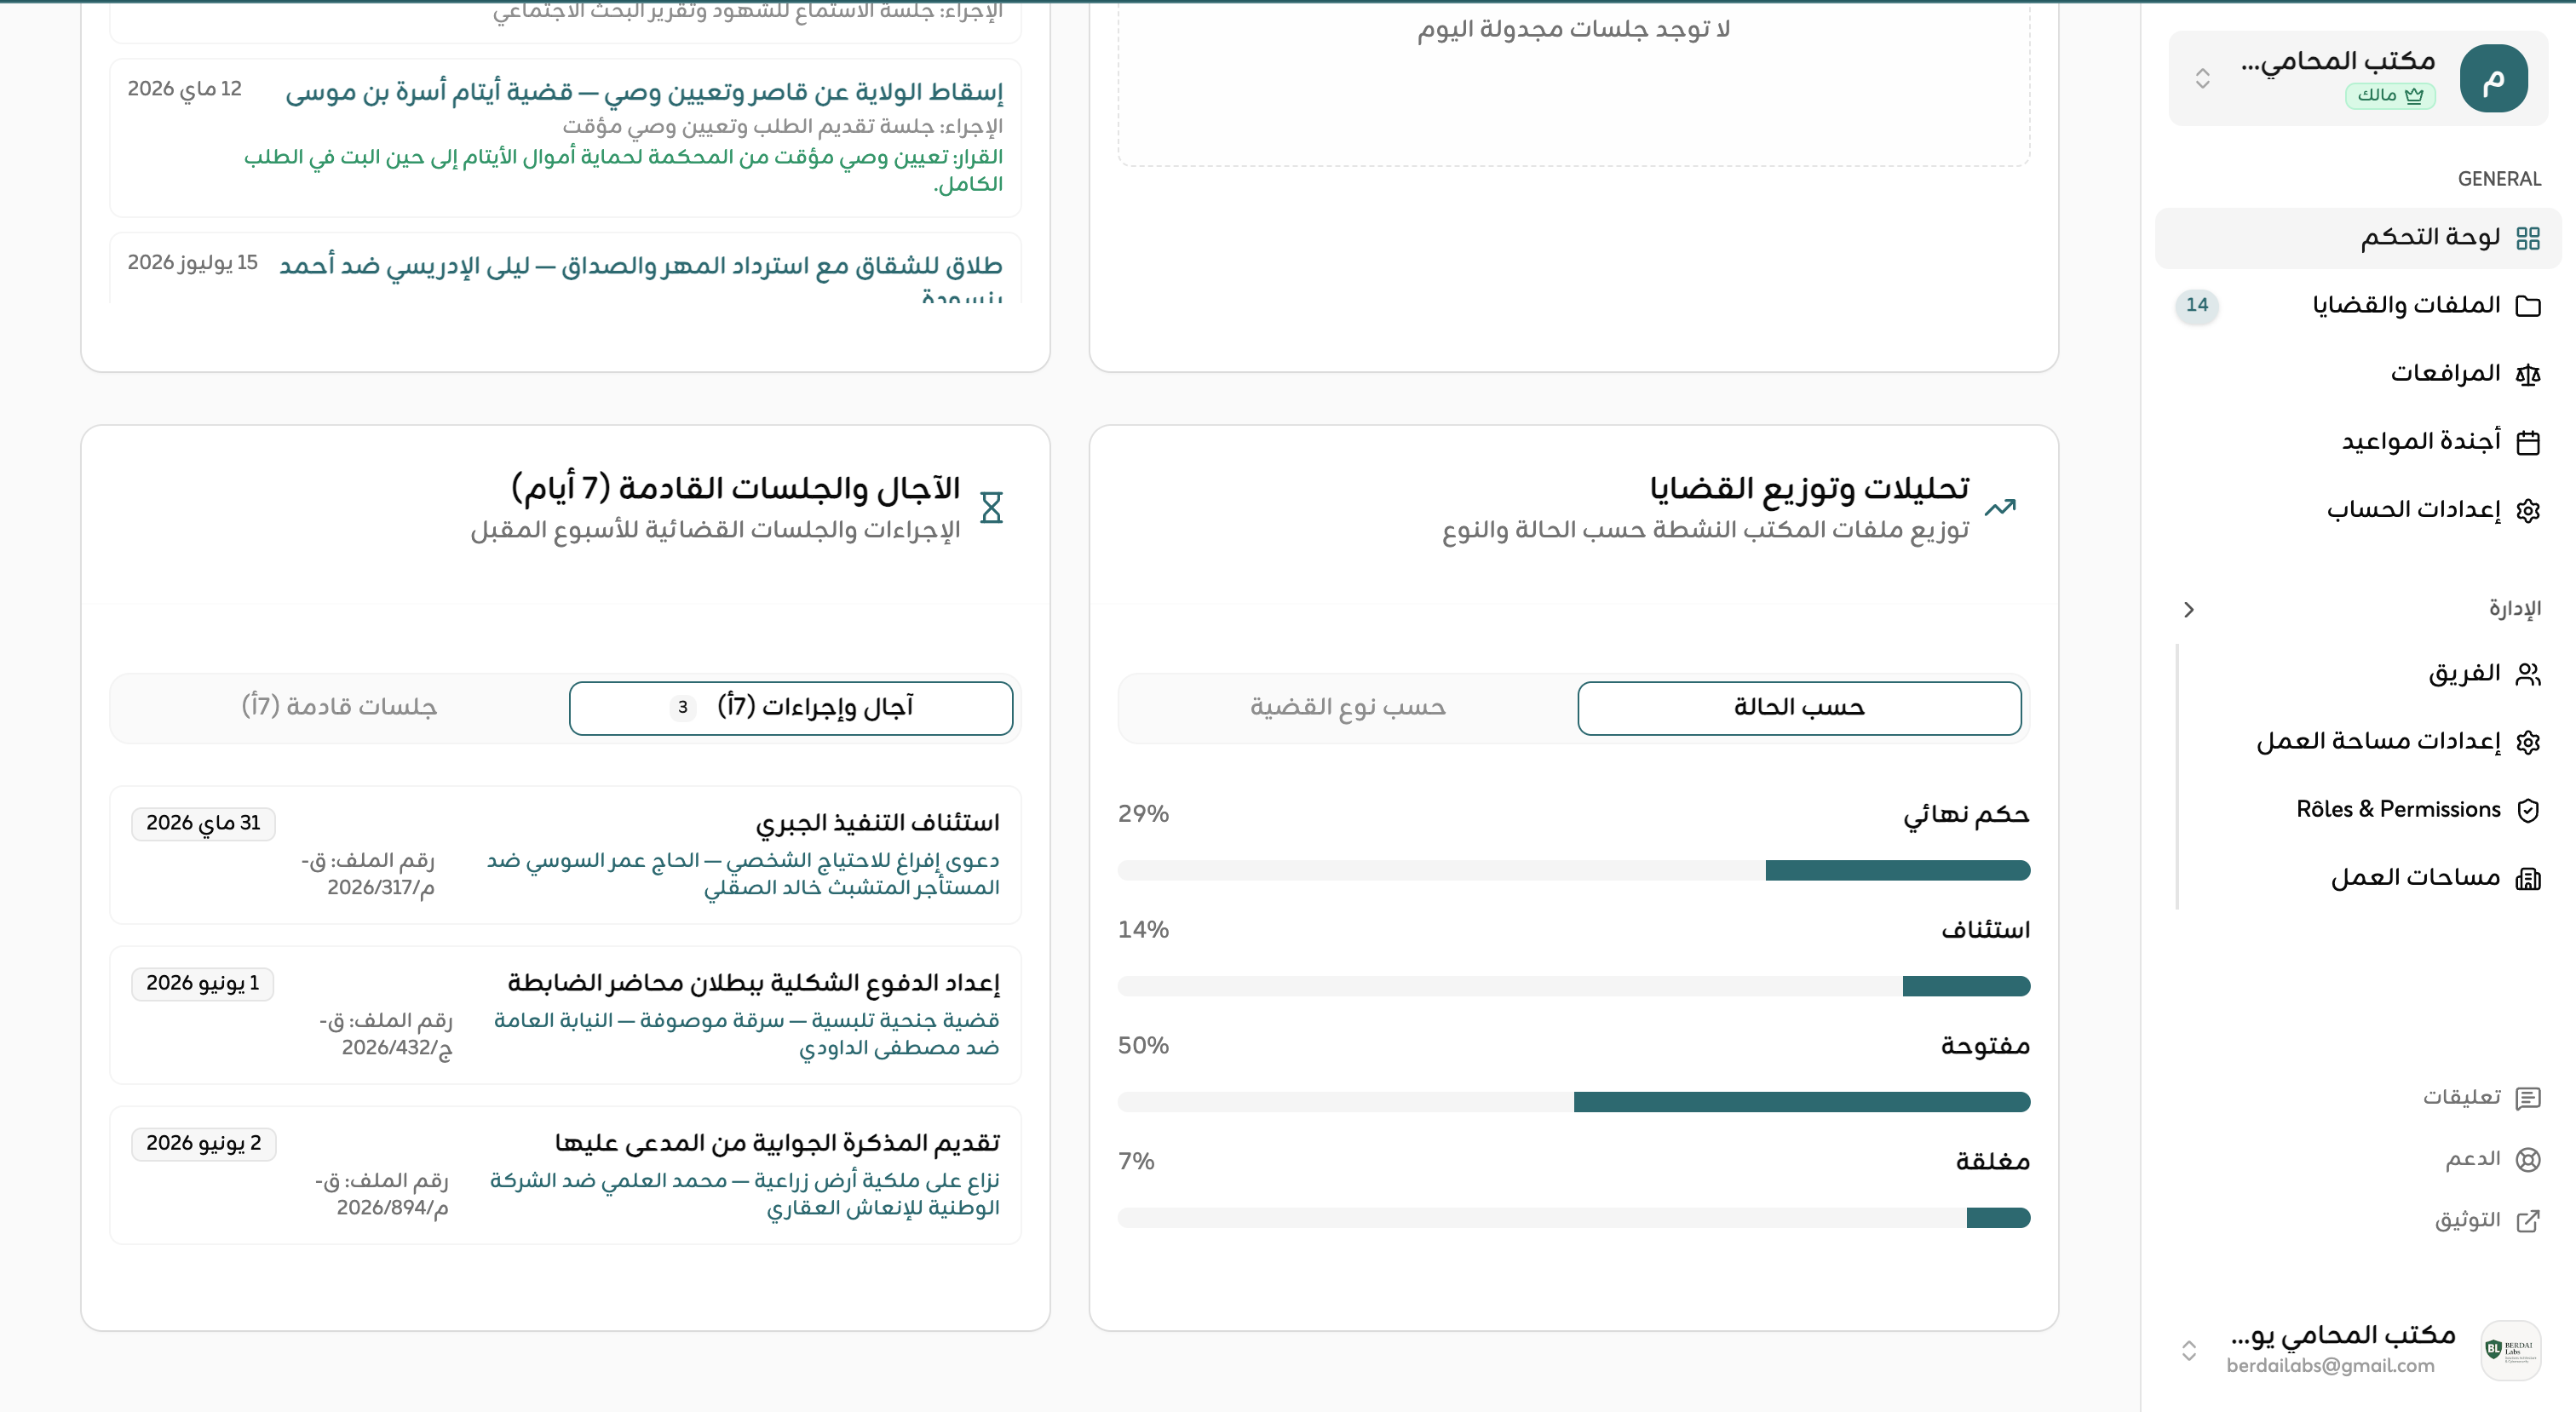Open deadline إعداد الدفوع الشكلية ببطلان محاضر الضابطة
This screenshot has width=2576, height=1412.
753,983
